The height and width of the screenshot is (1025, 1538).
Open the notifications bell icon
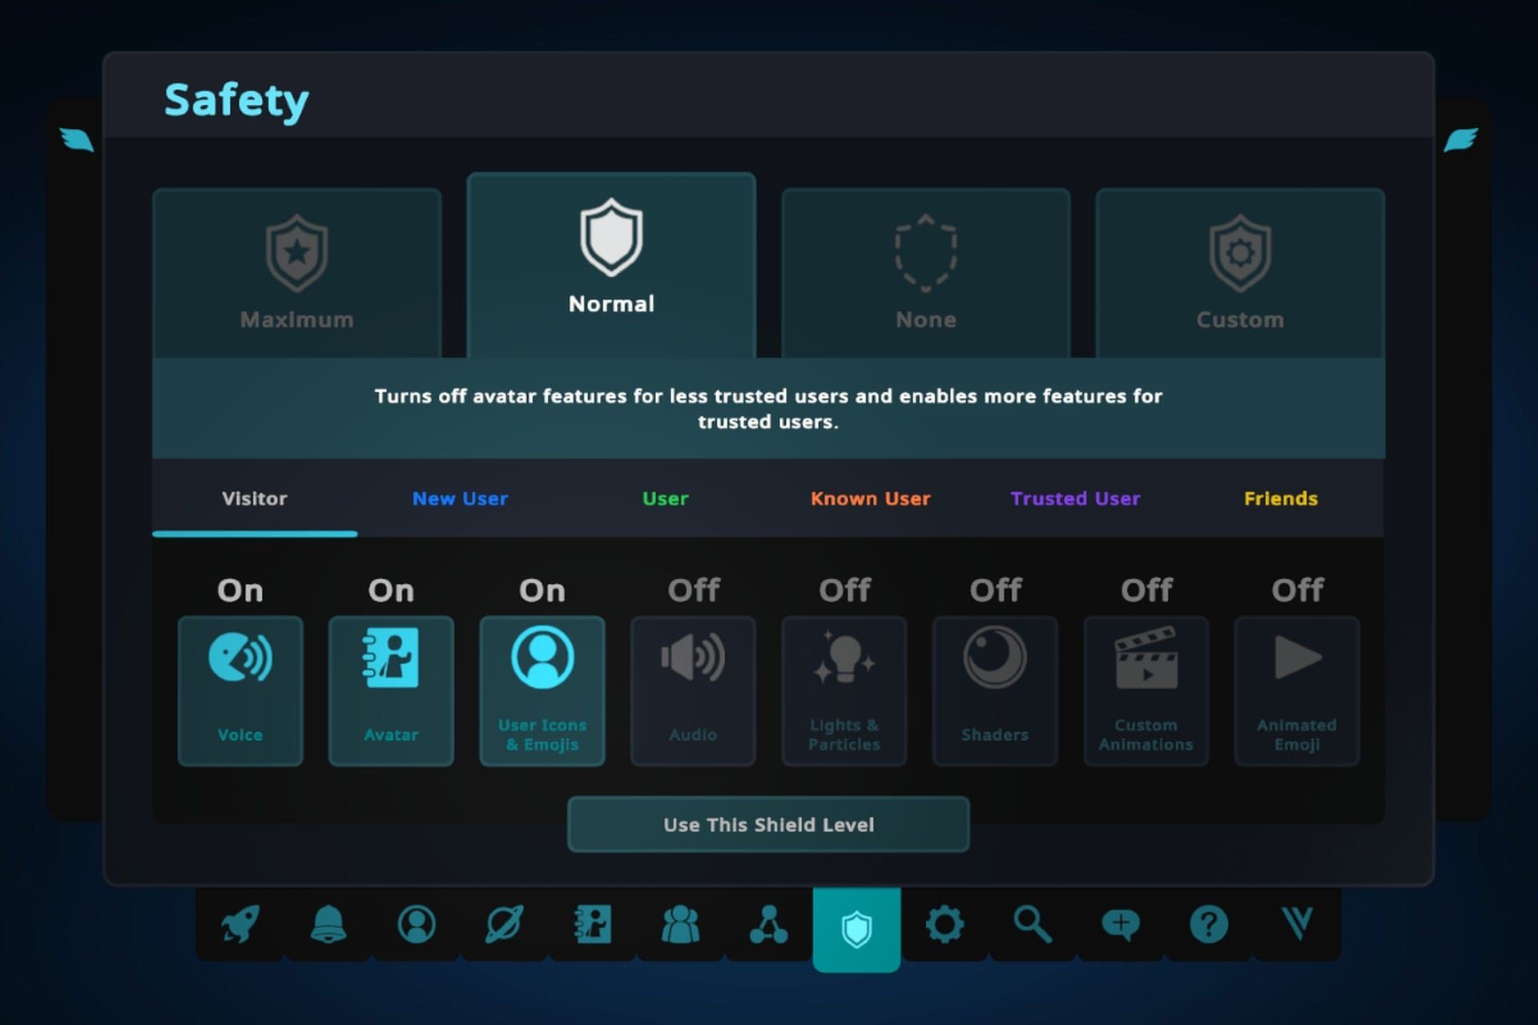(x=328, y=925)
